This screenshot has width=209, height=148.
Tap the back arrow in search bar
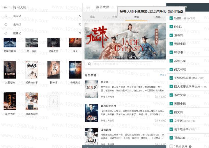5,8
